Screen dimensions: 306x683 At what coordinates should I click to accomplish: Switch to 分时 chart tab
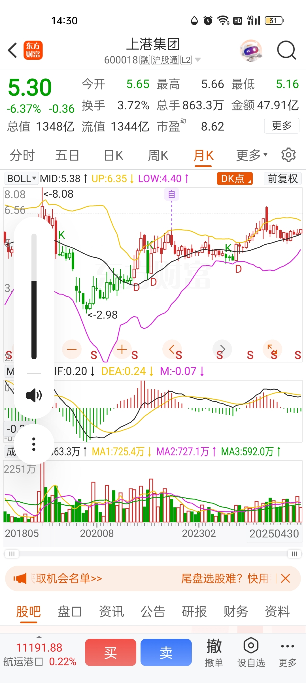(x=22, y=155)
